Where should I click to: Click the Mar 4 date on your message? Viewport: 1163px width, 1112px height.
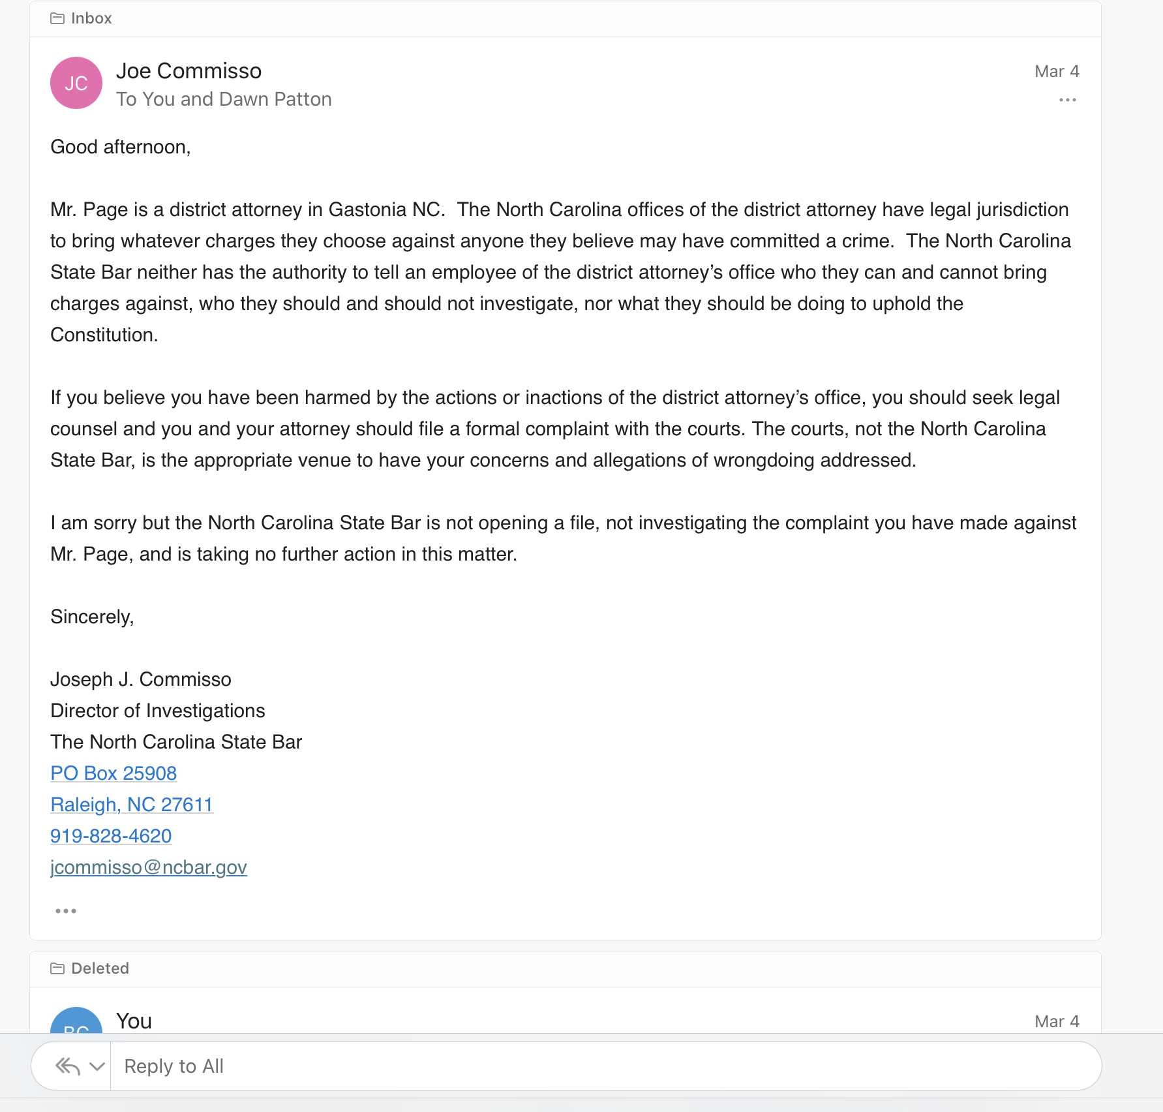click(1057, 1021)
